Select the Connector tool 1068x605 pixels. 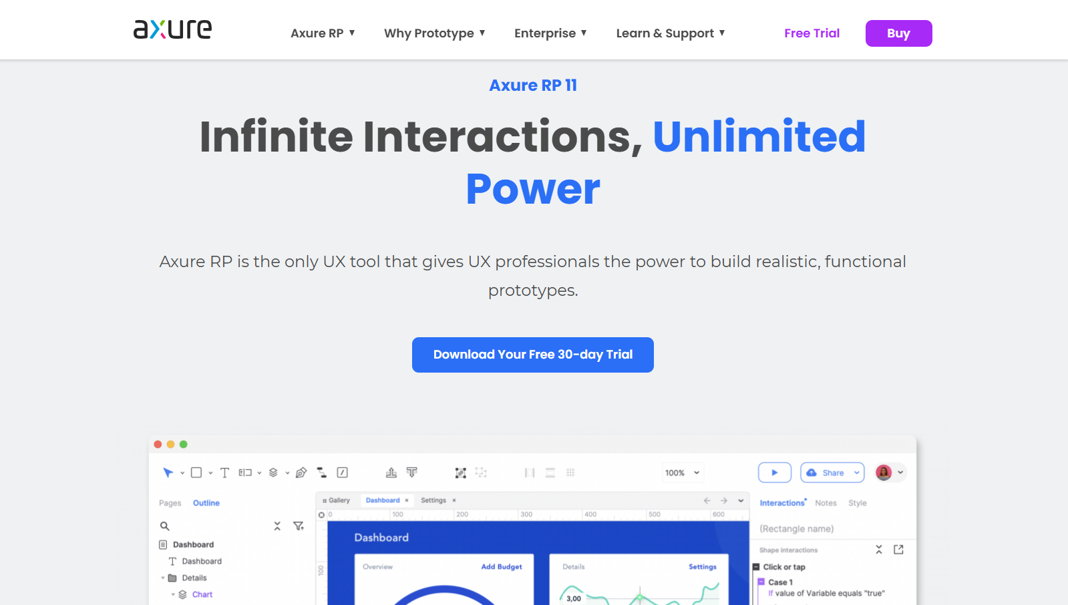click(x=322, y=473)
